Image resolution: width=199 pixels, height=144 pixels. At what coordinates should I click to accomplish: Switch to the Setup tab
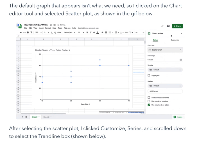155,40
